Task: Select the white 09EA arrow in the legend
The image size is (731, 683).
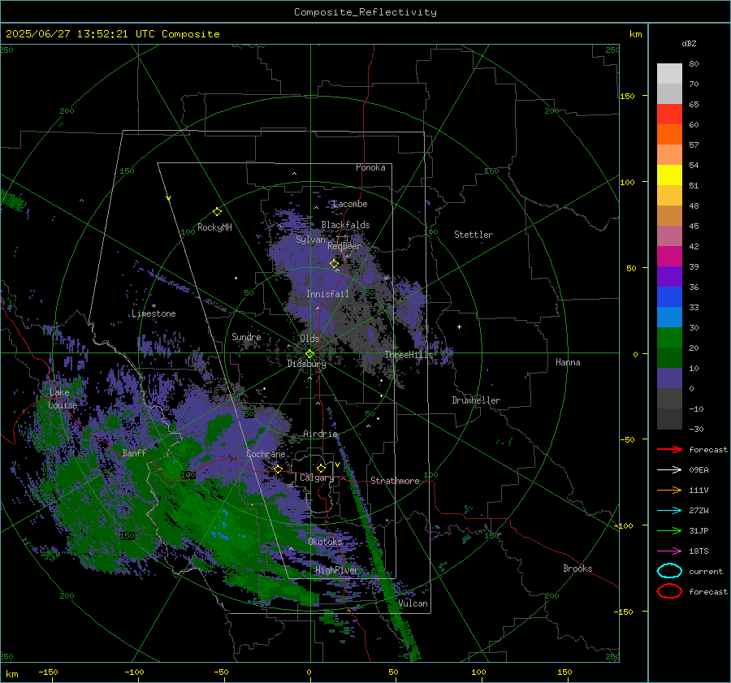Action: point(669,470)
